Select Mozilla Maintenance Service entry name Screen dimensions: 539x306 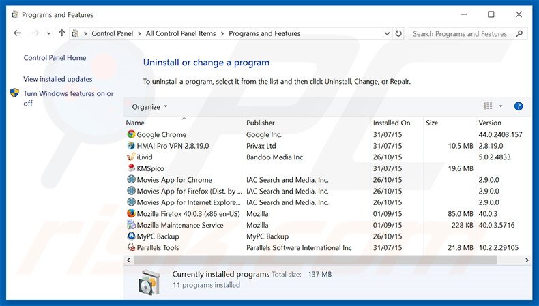pos(180,225)
